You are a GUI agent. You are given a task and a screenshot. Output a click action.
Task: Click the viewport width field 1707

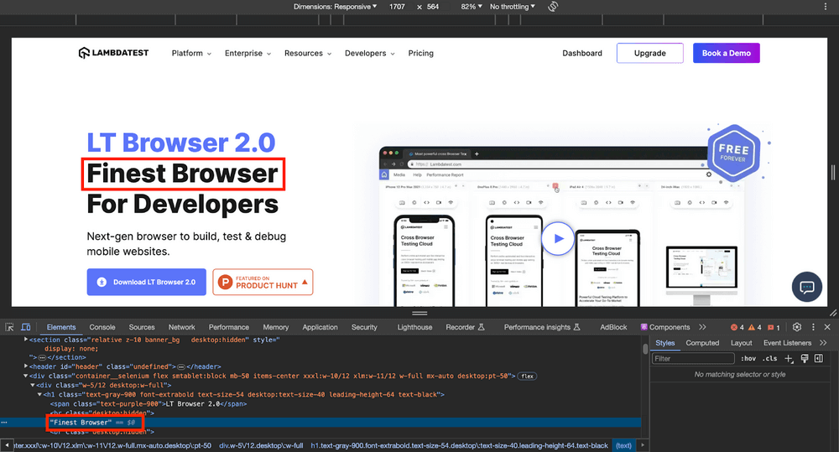(x=397, y=7)
